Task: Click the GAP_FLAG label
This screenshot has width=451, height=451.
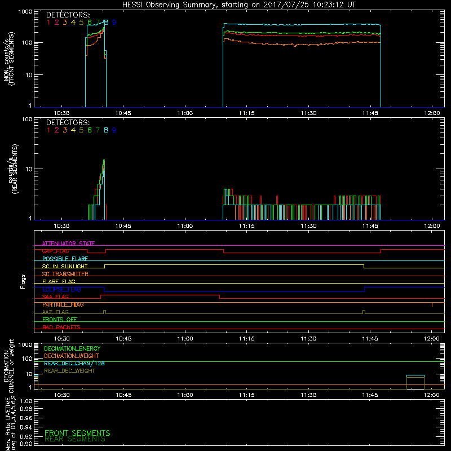Action: [x=55, y=251]
